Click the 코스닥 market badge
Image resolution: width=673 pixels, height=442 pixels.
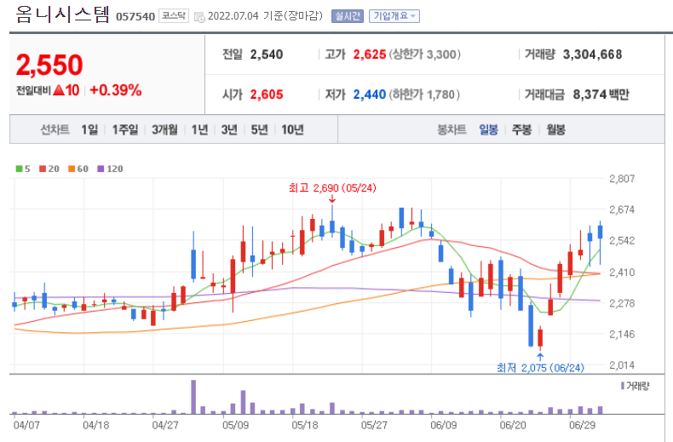174,16
